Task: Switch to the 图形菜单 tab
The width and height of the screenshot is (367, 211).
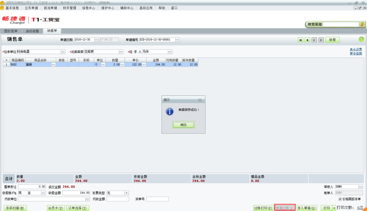Action: tap(10, 31)
